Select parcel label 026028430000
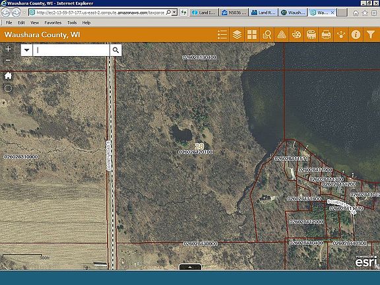The height and width of the screenshot is (285, 380). [201, 243]
